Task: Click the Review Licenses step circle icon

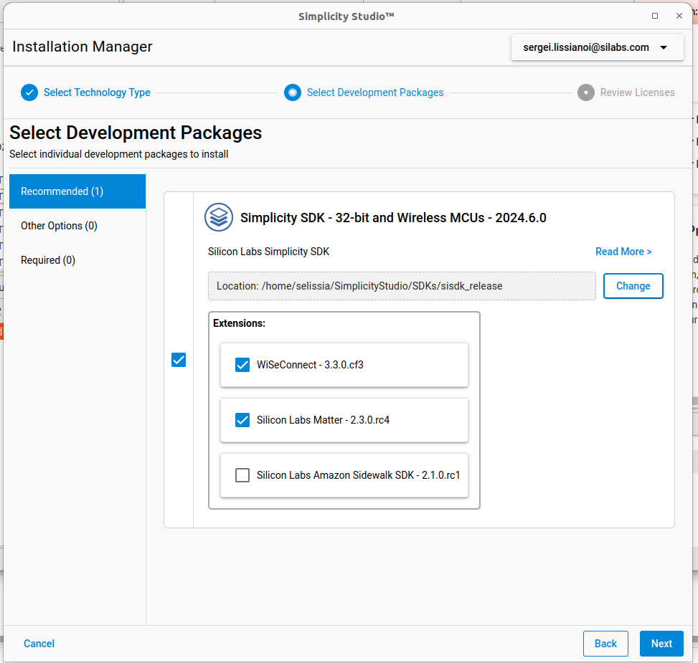Action: 586,92
